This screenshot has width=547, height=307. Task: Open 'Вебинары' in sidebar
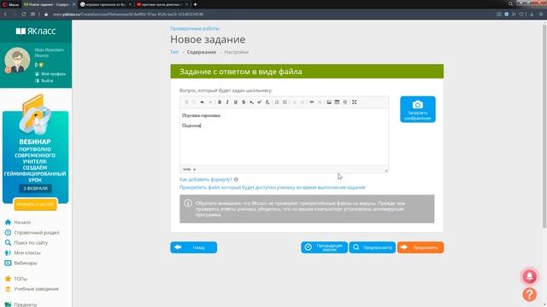[x=26, y=263]
